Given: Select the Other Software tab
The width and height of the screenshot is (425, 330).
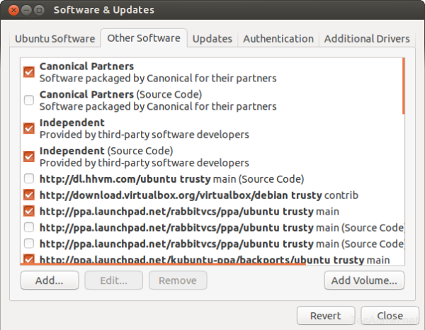Looking at the screenshot, I should [x=144, y=39].
